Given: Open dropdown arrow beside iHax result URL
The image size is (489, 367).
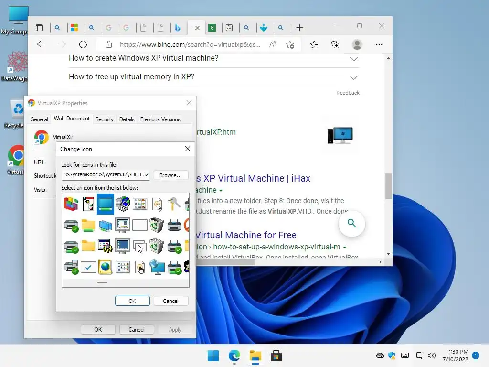Looking at the screenshot, I should click(x=221, y=190).
